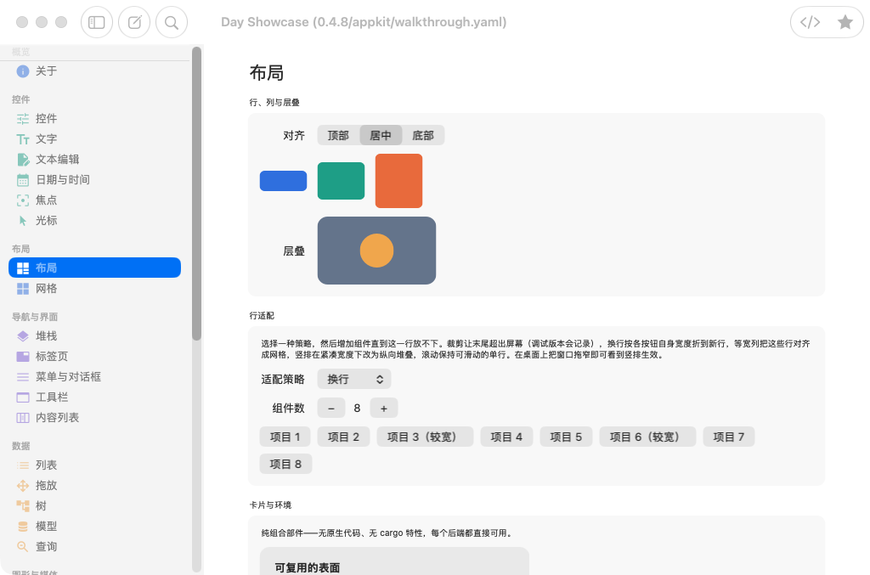Click the 项目 2 button
Viewport: 870px width, 575px height.
pyautogui.click(x=343, y=437)
